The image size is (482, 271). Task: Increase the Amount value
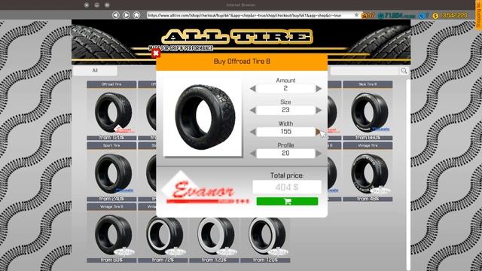pos(319,89)
